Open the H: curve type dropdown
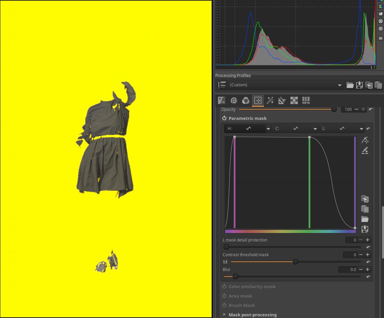Screen dimensions: 384x318 [268, 129]
